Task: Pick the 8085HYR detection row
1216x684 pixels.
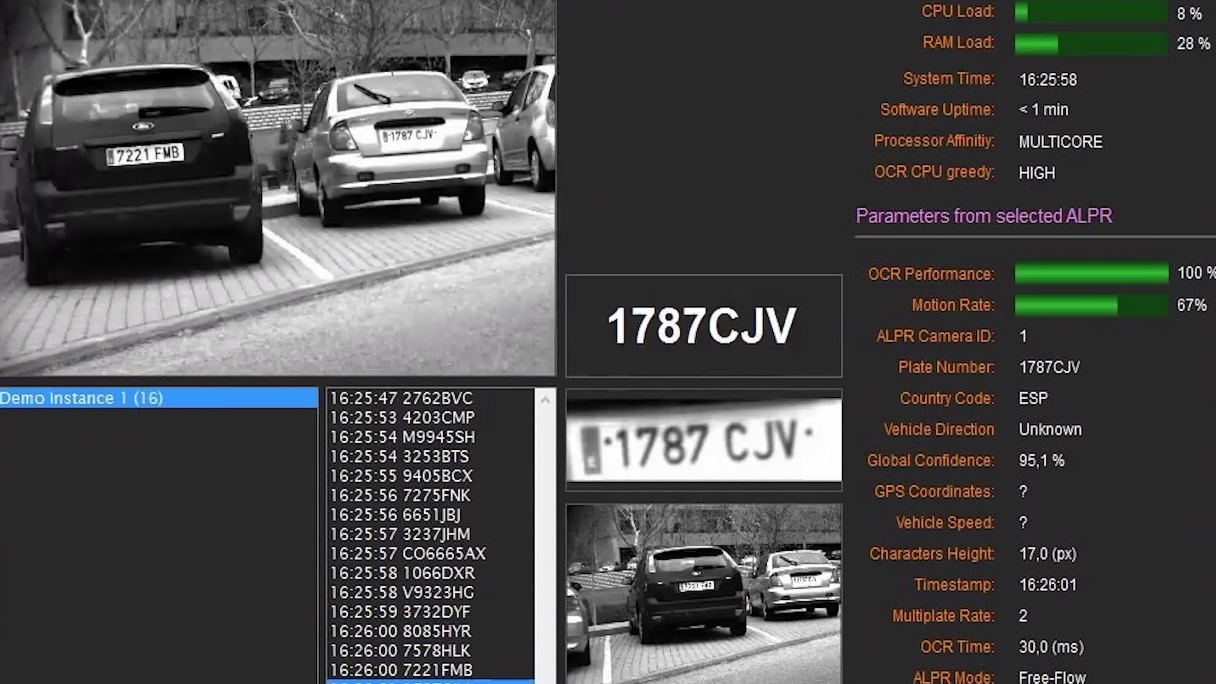Action: [400, 631]
